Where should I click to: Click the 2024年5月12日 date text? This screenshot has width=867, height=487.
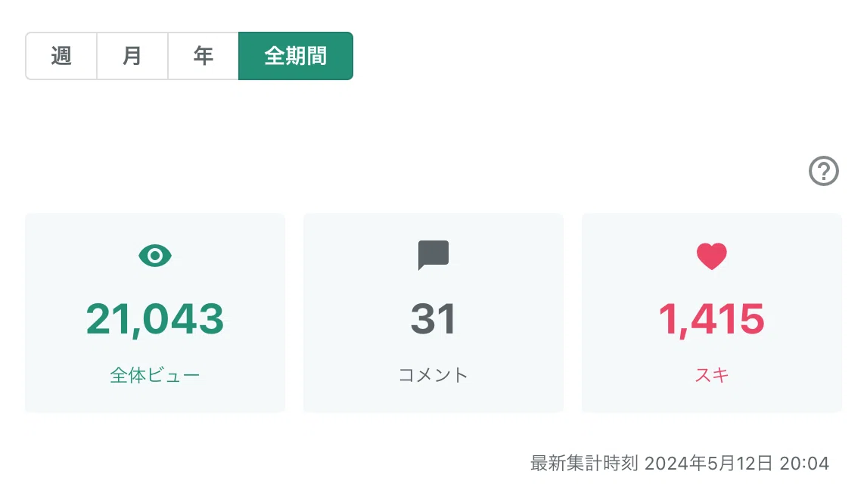(708, 464)
